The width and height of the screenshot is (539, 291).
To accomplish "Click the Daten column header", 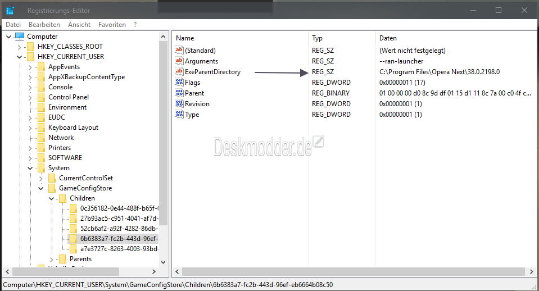I will 388,38.
